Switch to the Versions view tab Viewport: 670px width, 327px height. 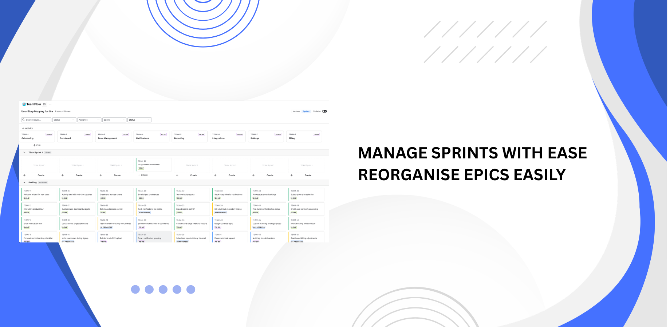tap(296, 112)
